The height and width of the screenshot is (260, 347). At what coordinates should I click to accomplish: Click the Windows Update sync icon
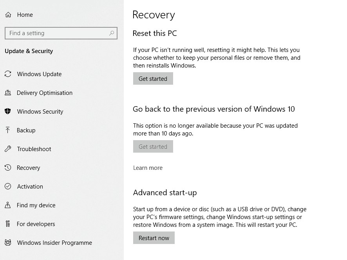tap(8, 74)
